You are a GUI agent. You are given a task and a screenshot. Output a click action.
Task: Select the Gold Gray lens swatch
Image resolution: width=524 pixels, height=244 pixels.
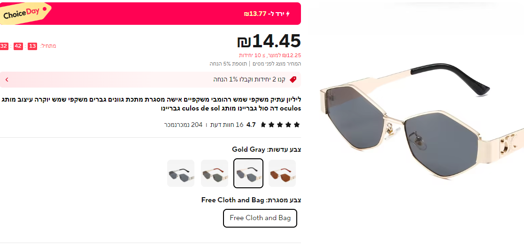248,173
